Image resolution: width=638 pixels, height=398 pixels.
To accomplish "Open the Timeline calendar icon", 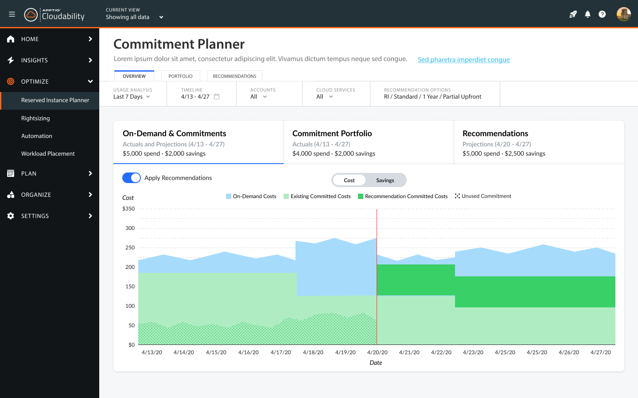I will click(217, 96).
